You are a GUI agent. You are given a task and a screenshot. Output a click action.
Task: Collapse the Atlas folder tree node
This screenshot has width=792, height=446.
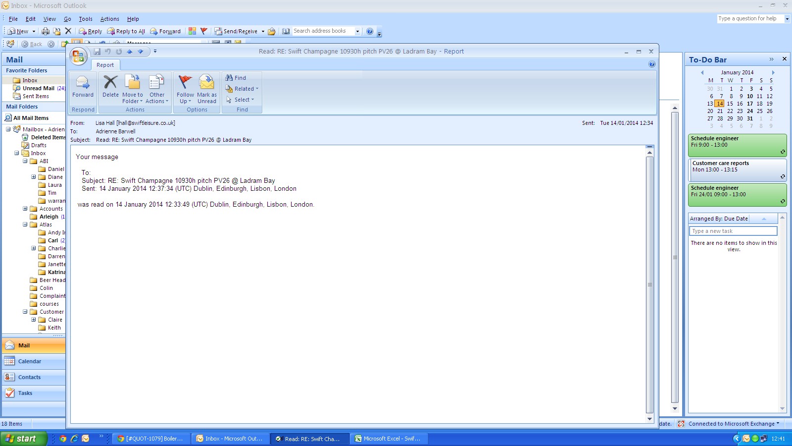25,224
